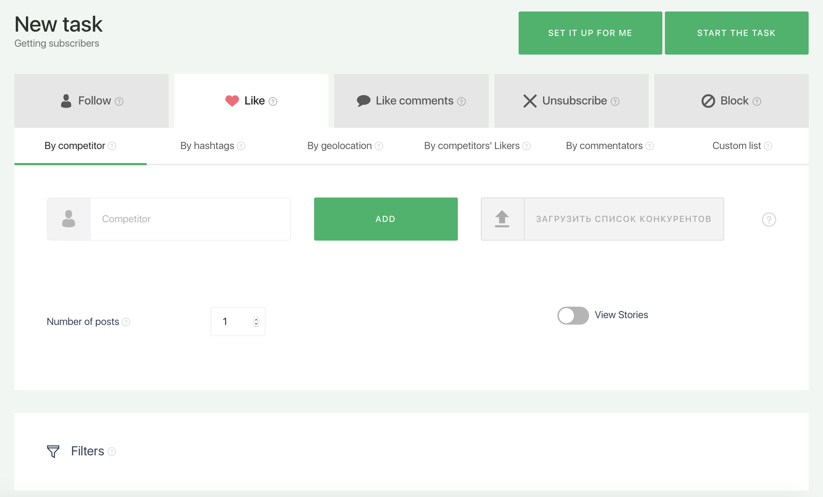823x497 pixels.
Task: Select By geolocation sub-tab
Action: click(x=345, y=146)
